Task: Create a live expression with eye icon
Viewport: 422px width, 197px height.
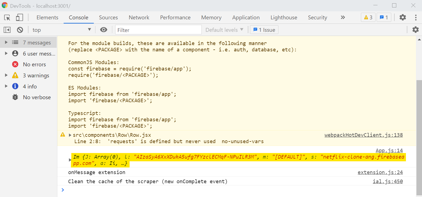Action: pyautogui.click(x=104, y=30)
